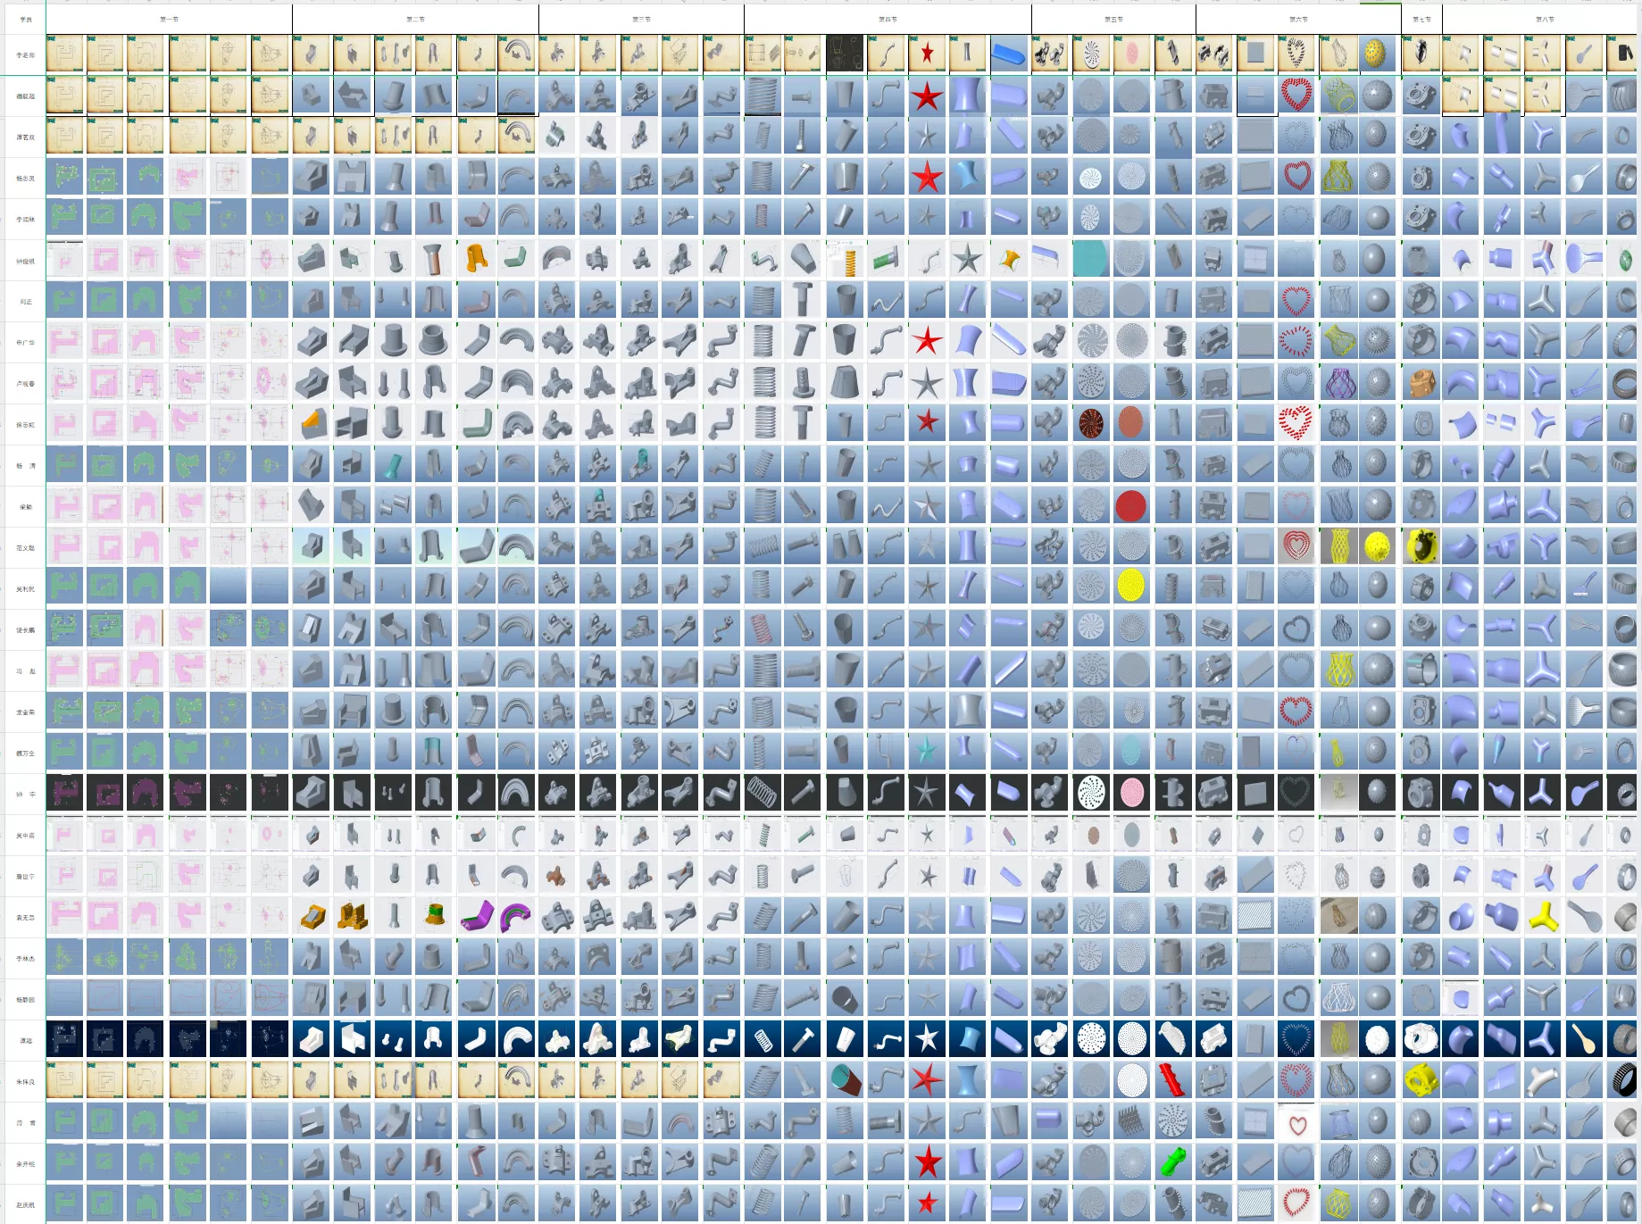
Task: Click the yellow dotted sphere in 李老师 row
Action: (1379, 54)
